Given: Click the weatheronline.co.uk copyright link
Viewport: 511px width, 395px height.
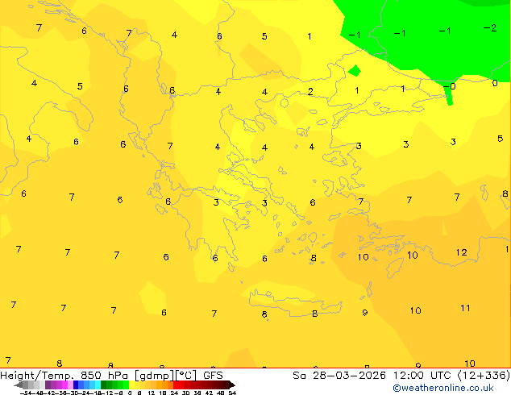Looking at the screenshot, I should [x=443, y=388].
